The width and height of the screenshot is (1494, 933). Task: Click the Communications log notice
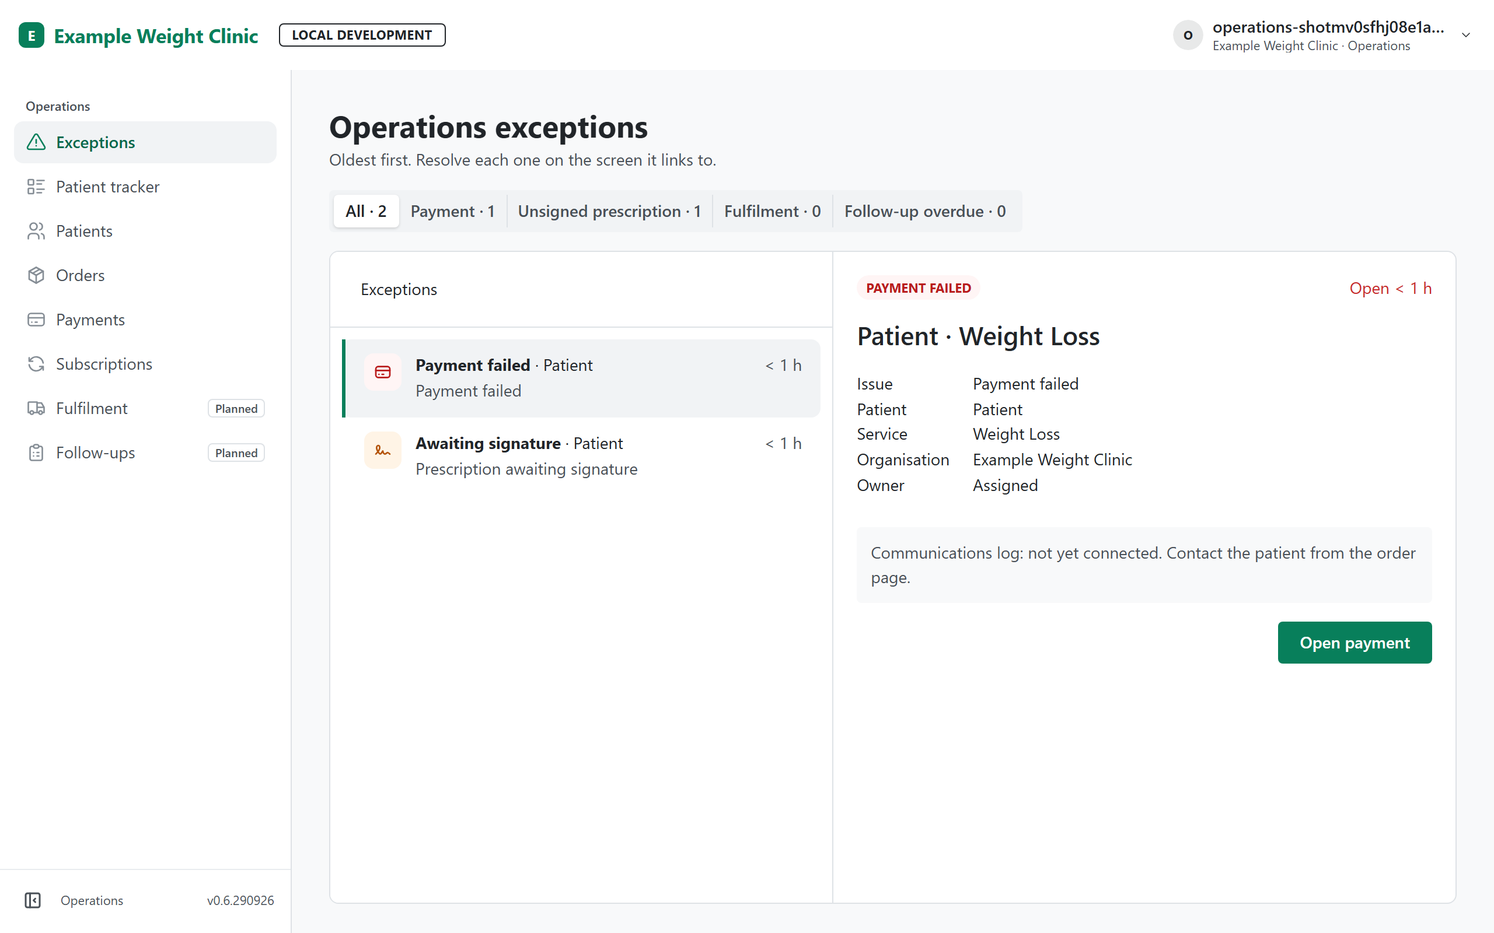[x=1144, y=565]
